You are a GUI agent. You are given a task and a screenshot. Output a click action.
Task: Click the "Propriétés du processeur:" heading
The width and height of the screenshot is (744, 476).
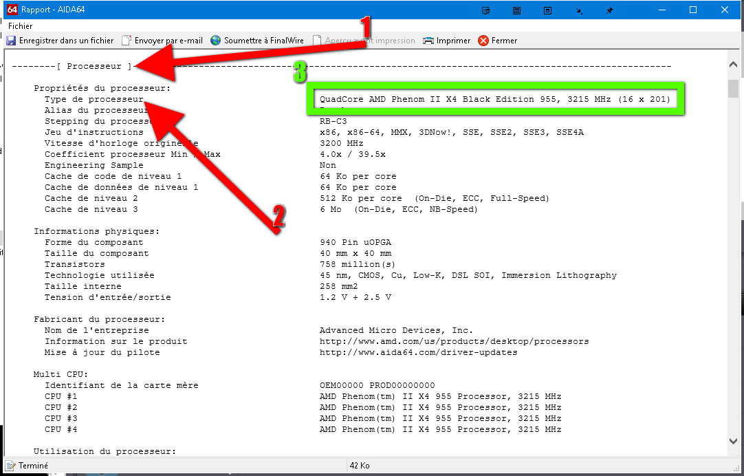(x=102, y=88)
